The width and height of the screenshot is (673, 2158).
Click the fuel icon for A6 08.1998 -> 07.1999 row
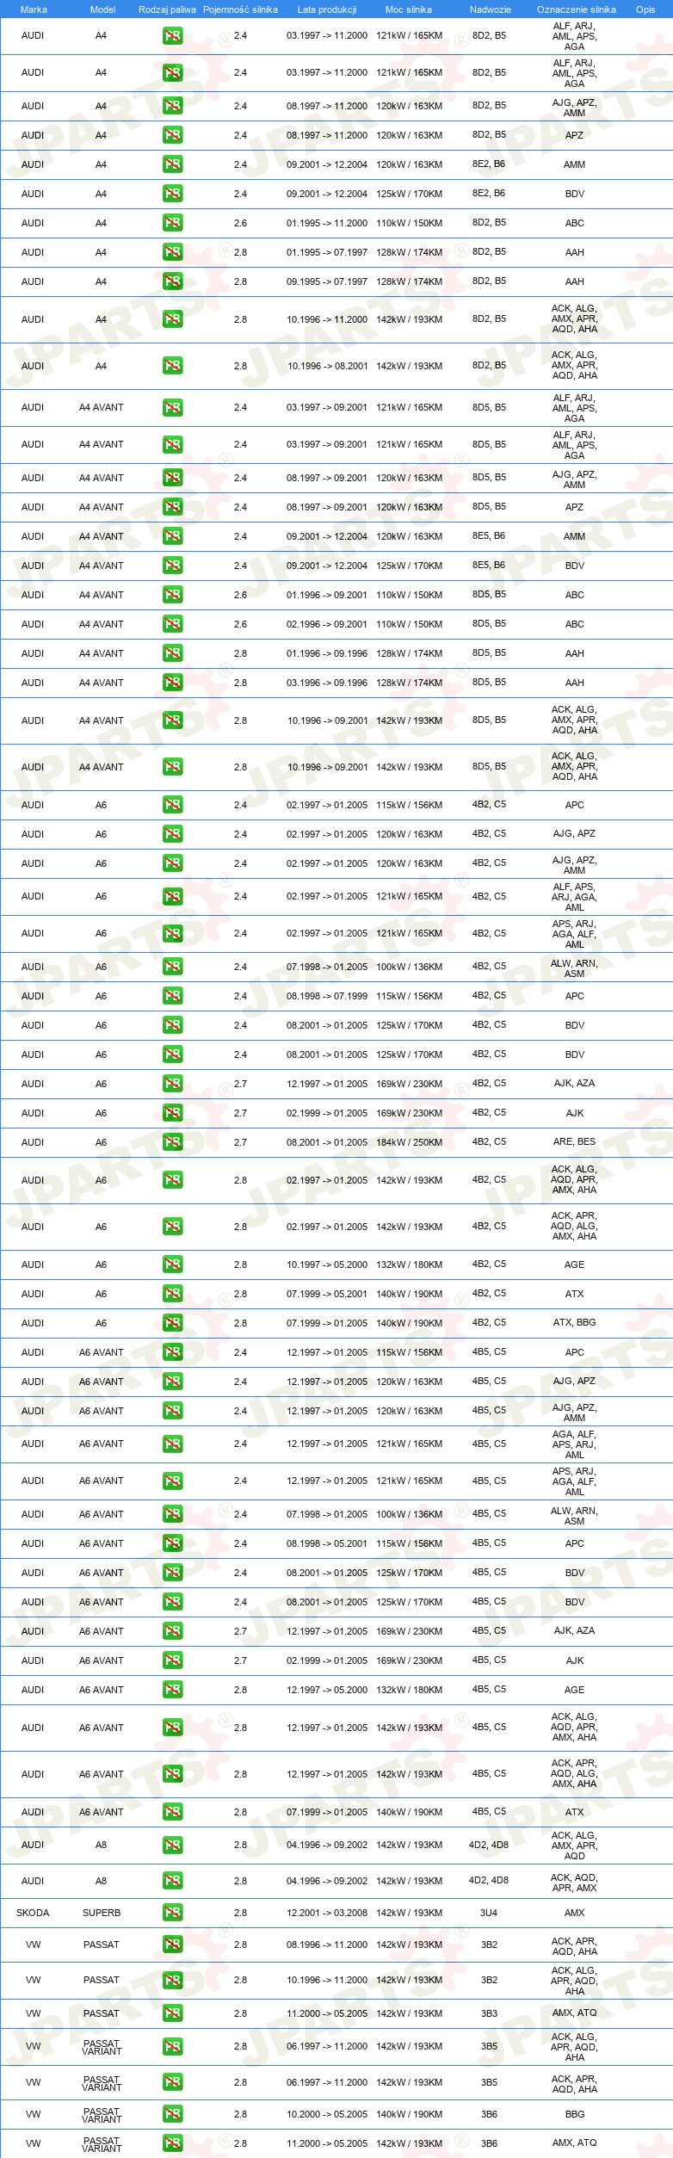(x=172, y=996)
